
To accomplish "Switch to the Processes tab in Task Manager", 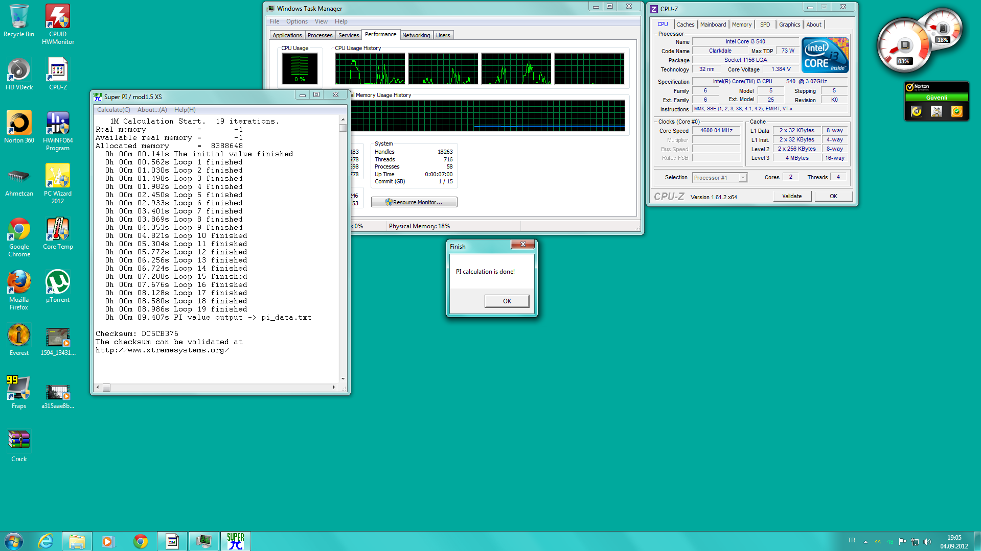I will coord(320,35).
